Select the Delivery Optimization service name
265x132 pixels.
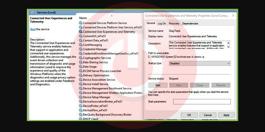[96, 75]
